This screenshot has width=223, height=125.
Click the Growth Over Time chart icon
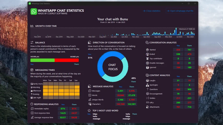(32, 26)
